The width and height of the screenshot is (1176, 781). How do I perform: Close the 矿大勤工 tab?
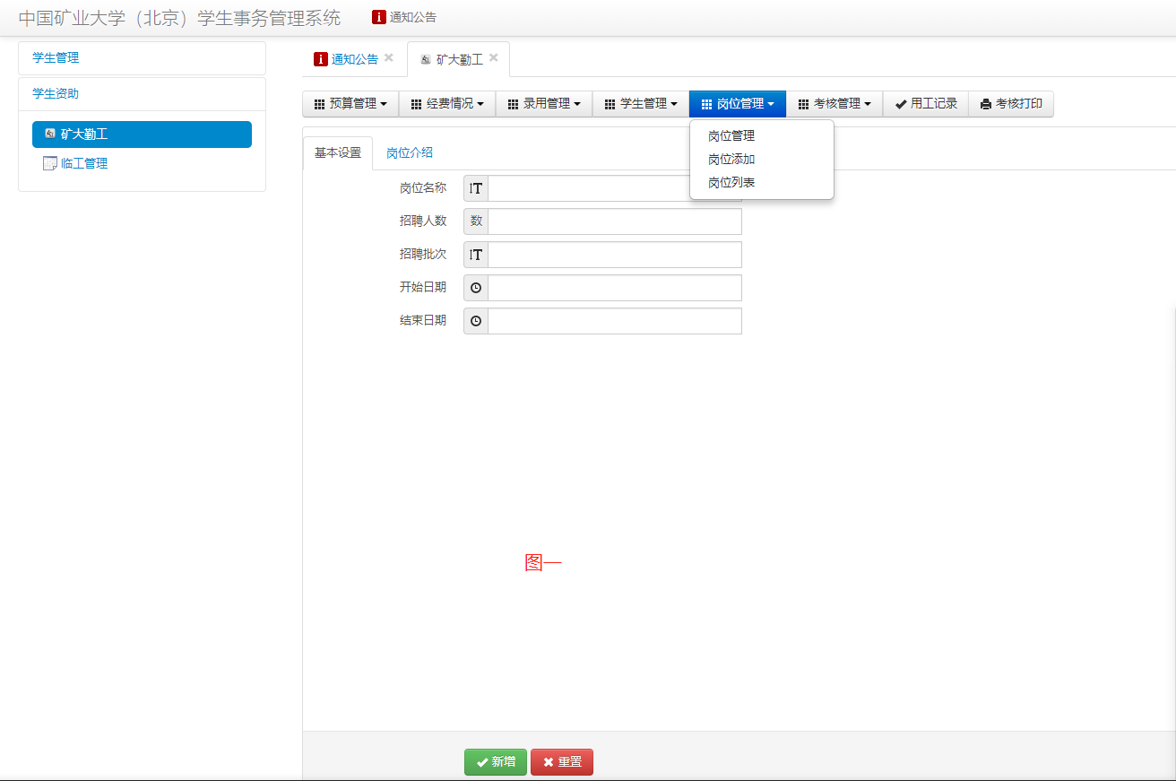[x=494, y=57]
